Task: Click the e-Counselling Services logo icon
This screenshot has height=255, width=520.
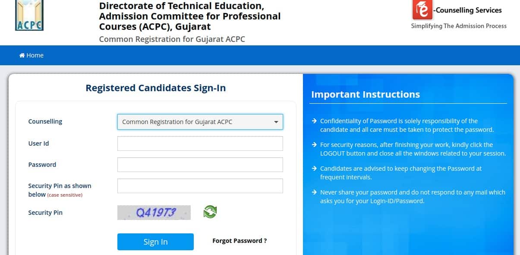Action: (422, 10)
